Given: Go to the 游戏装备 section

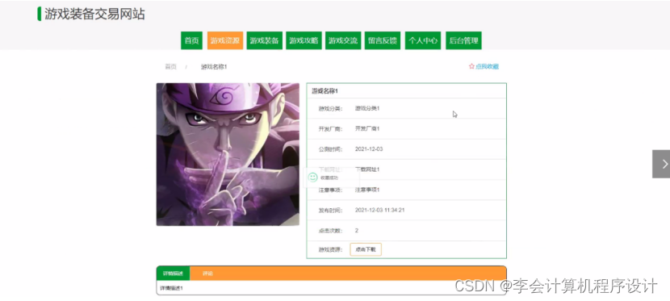Looking at the screenshot, I should click(265, 40).
